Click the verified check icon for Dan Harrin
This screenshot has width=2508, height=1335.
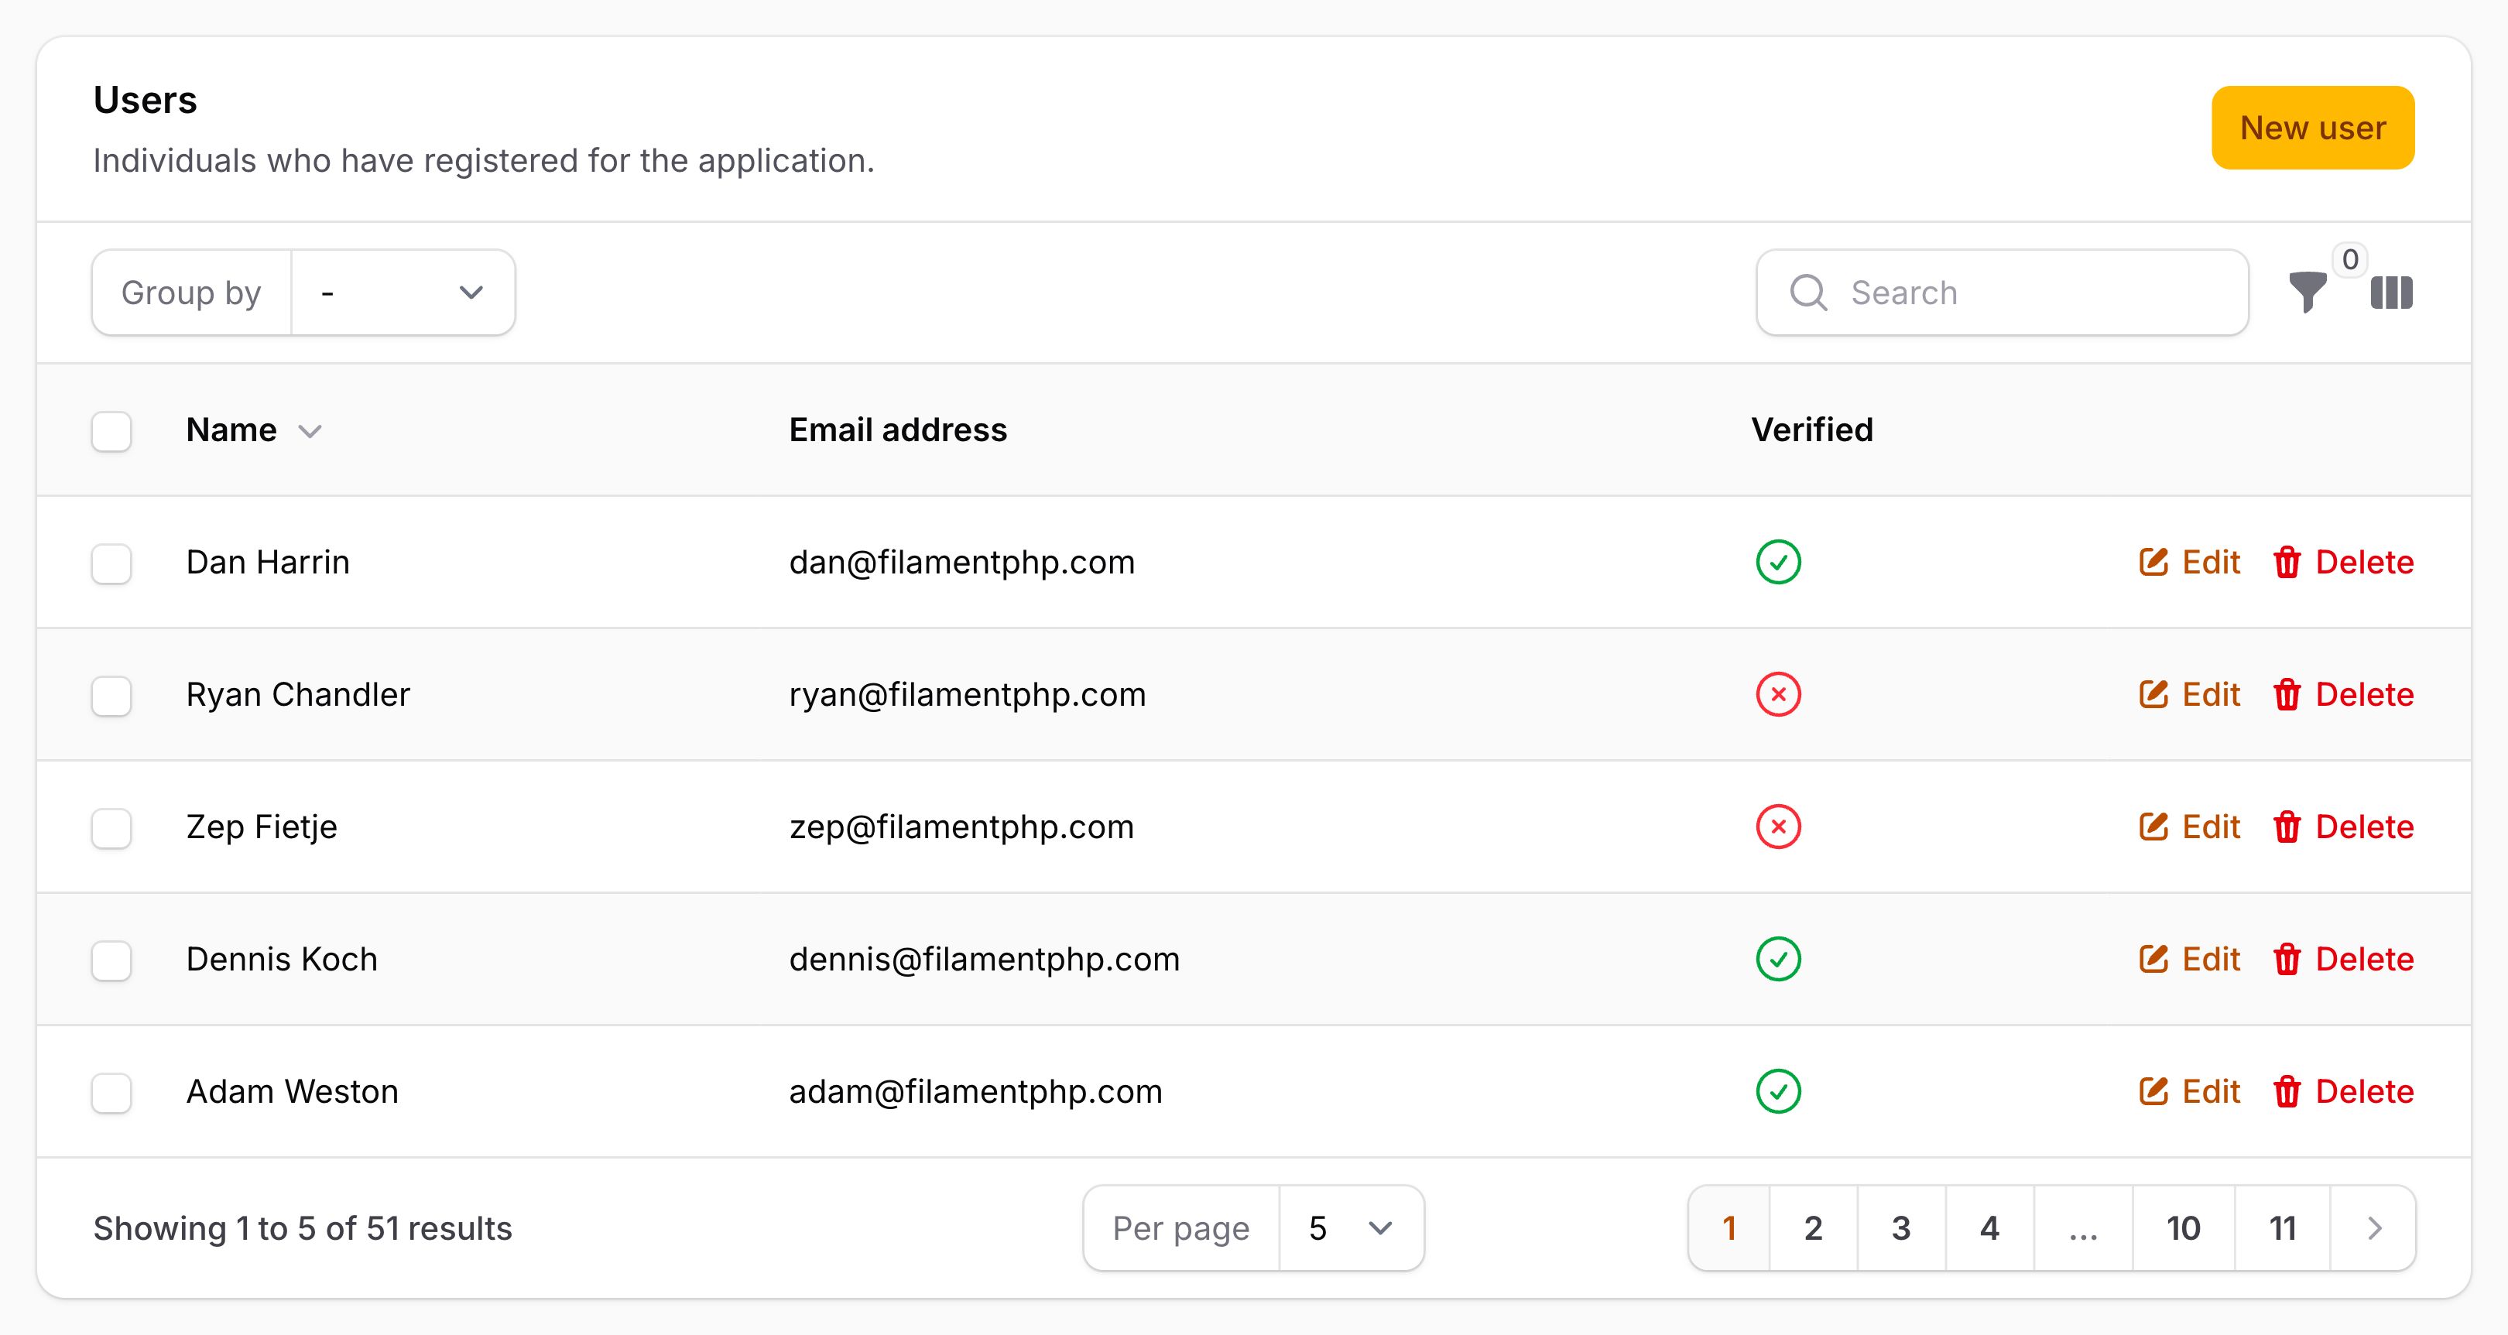[1778, 562]
